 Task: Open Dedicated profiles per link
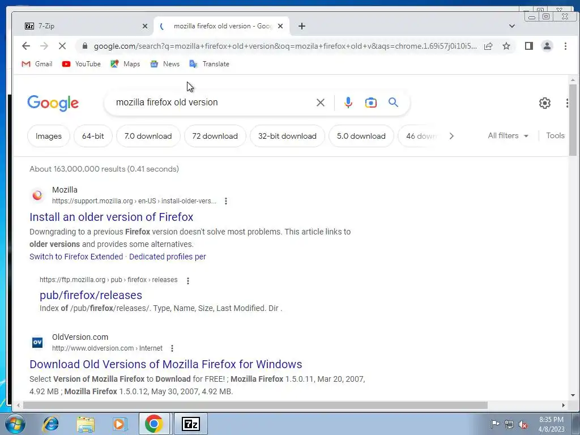(168, 257)
